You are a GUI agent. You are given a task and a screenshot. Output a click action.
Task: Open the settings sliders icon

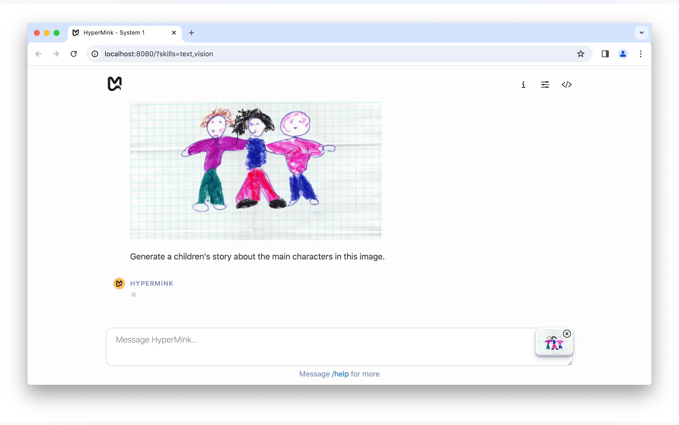click(545, 85)
